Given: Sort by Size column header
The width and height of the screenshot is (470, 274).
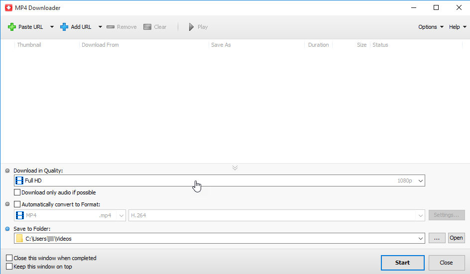Looking at the screenshot, I should click(x=361, y=45).
